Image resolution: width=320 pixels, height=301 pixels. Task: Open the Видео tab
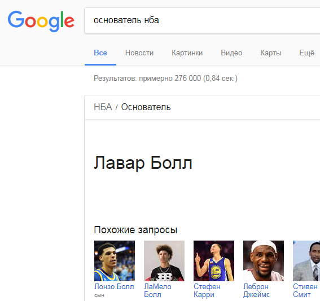231,53
